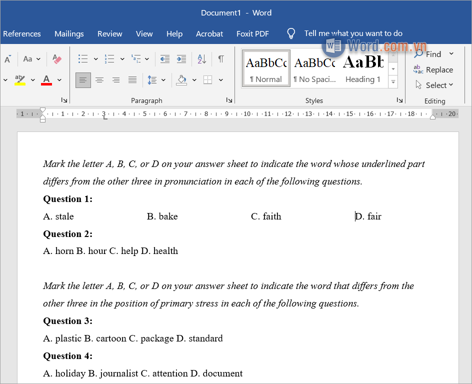Toggle justify text alignment
472x384 pixels.
pyautogui.click(x=132, y=80)
